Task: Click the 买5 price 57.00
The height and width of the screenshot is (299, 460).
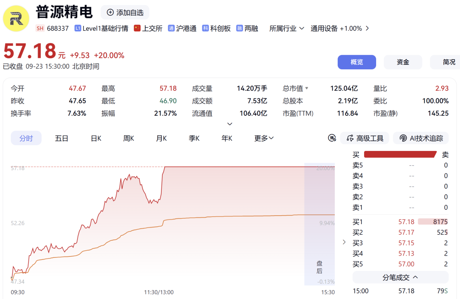Action: tap(406, 264)
